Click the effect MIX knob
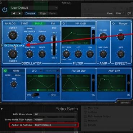This screenshot has width=133, height=133. tap(121, 36)
